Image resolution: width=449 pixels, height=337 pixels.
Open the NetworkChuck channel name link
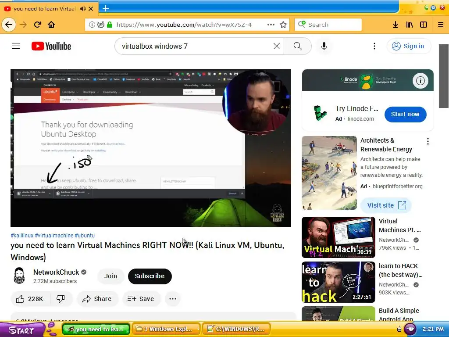(x=56, y=272)
